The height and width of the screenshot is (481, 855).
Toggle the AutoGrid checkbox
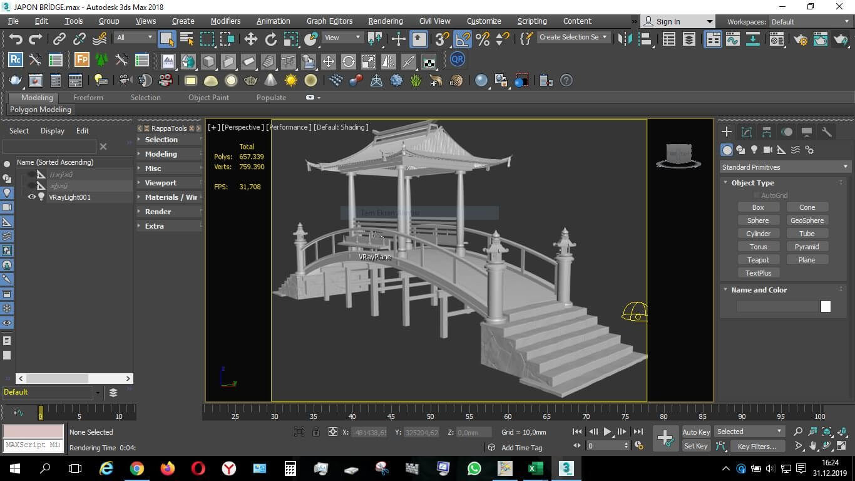(x=757, y=195)
